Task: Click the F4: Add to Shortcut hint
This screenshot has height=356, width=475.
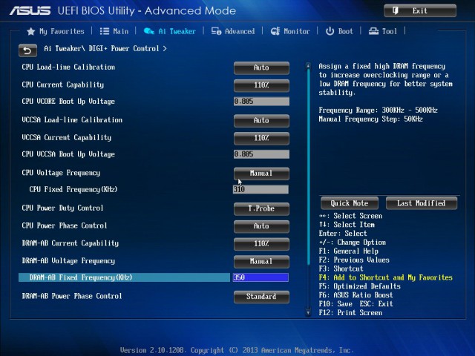Action: pos(386,277)
